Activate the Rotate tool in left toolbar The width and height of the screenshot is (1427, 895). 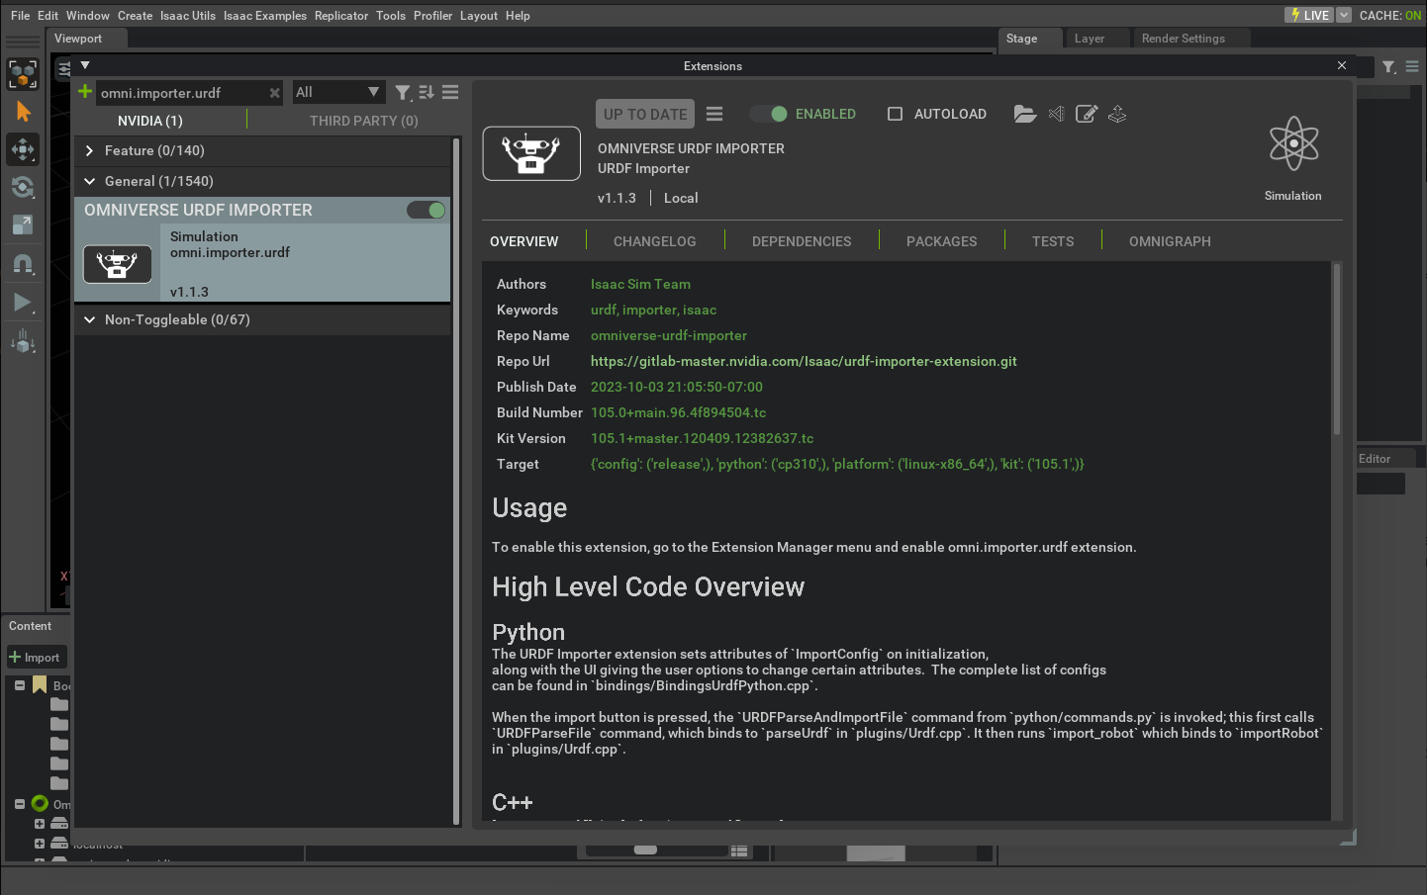tap(23, 187)
